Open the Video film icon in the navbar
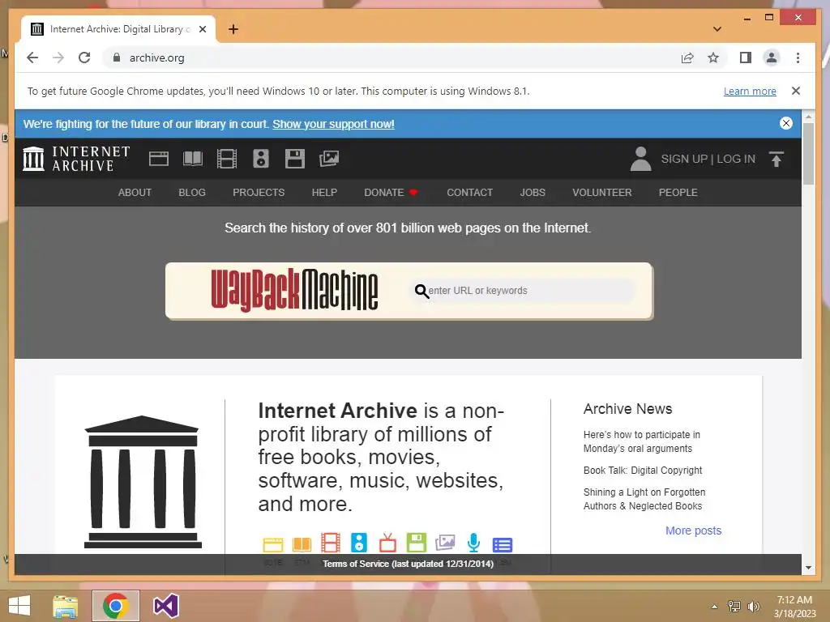Viewport: 830px width, 622px height. [227, 159]
